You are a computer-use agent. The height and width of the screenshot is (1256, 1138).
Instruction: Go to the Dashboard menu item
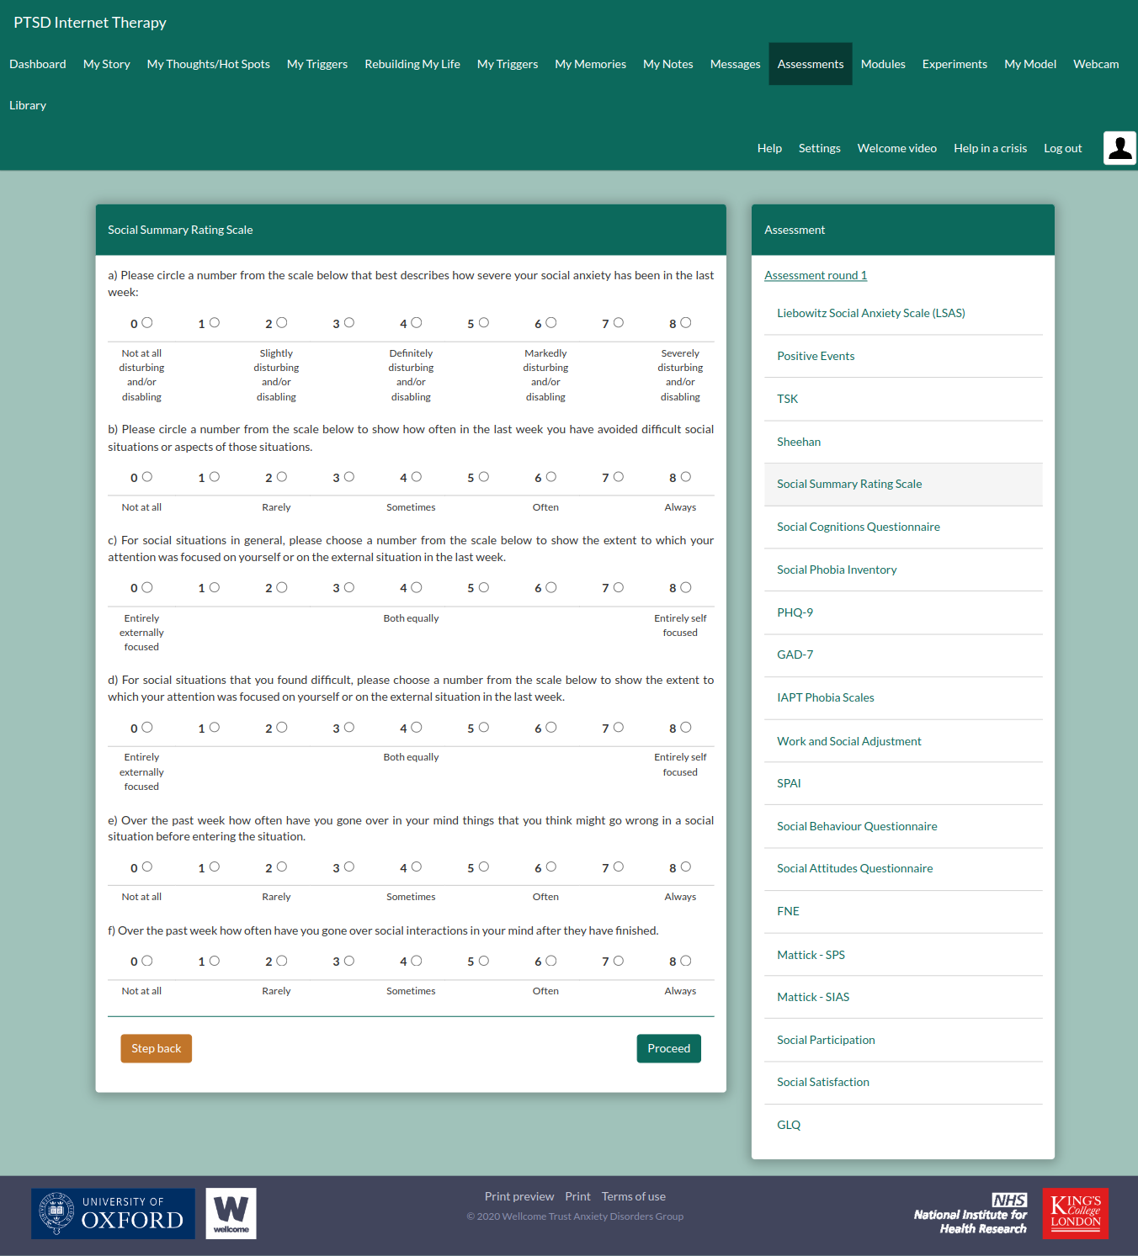38,64
